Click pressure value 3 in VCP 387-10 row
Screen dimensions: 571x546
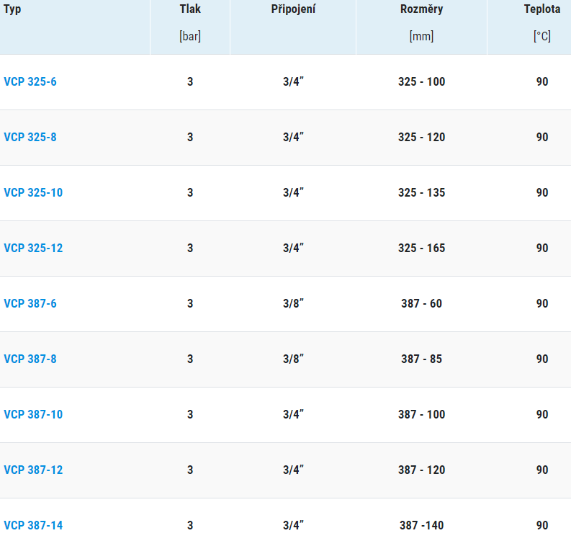click(x=190, y=414)
